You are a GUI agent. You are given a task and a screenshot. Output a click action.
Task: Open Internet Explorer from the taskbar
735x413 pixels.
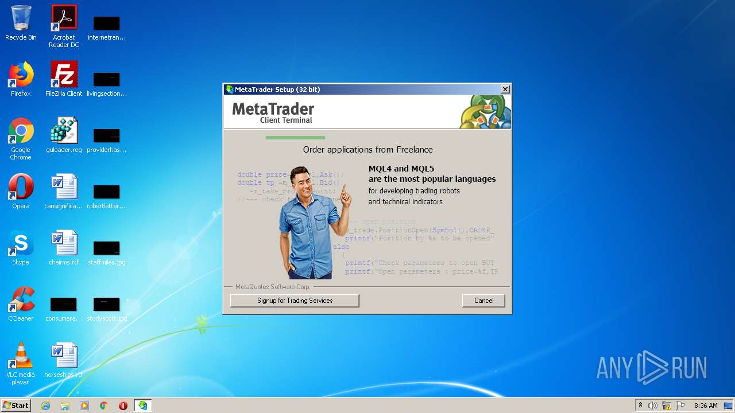click(x=46, y=406)
